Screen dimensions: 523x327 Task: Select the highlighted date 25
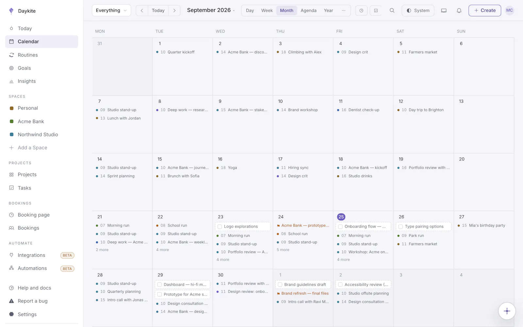click(x=341, y=217)
